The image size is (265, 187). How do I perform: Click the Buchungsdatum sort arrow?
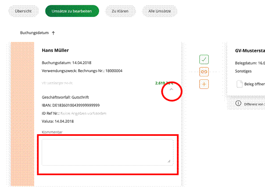click(54, 33)
